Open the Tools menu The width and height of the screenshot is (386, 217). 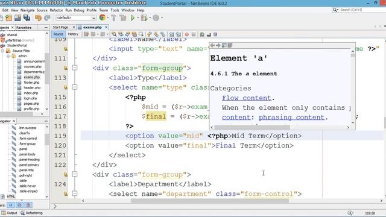pyautogui.click(x=115, y=10)
